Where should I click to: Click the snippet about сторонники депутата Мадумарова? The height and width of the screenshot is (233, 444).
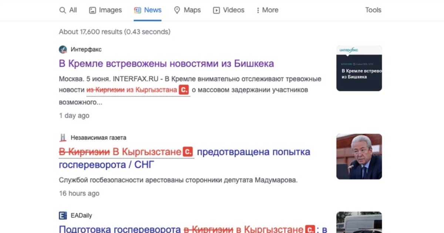click(x=178, y=180)
